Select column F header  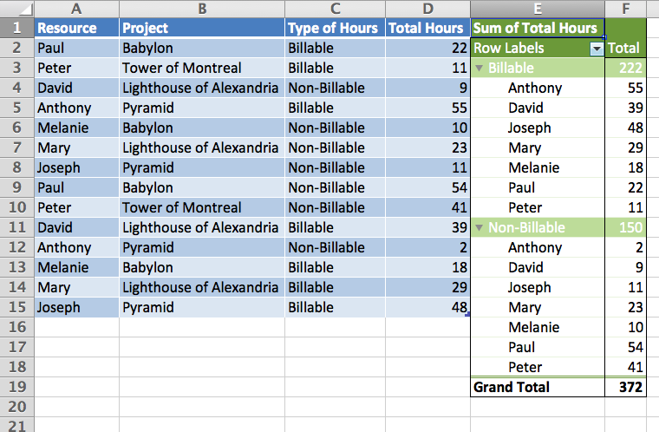[626, 9]
